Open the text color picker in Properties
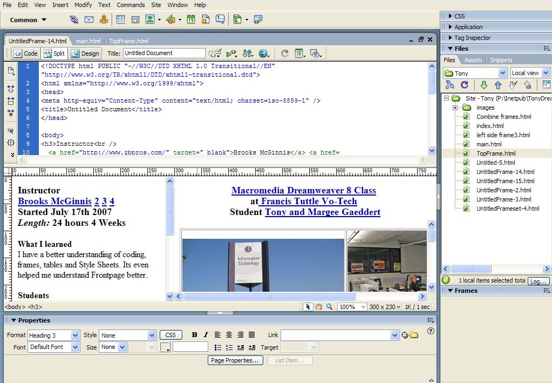This screenshot has width=552, height=383. [165, 347]
